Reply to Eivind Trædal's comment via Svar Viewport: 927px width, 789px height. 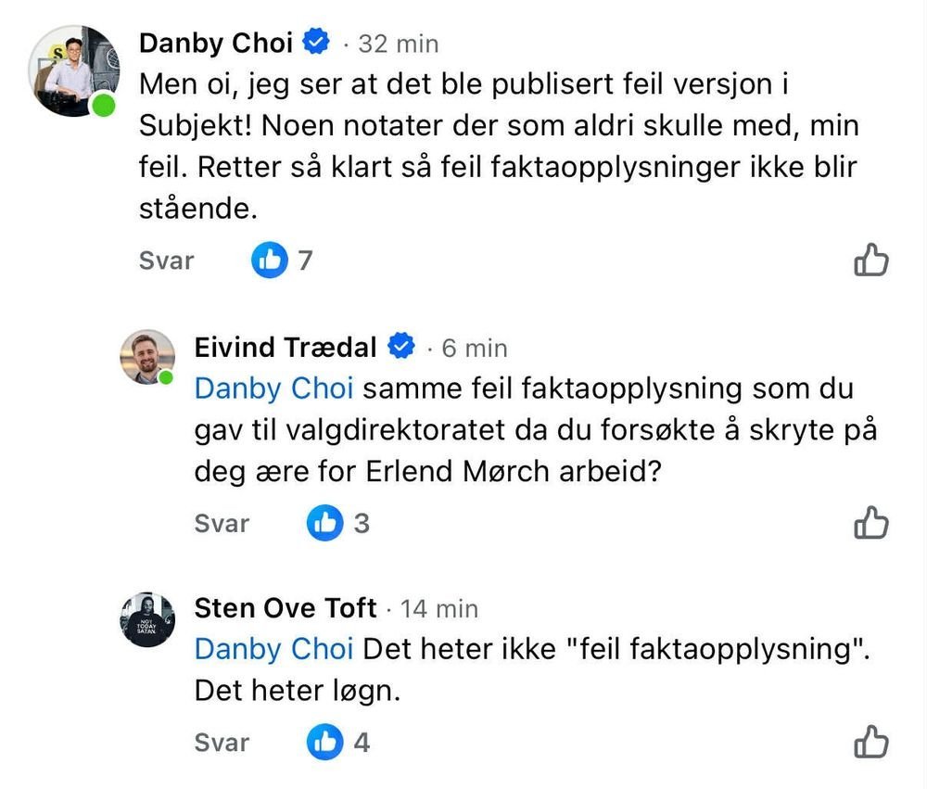click(x=222, y=523)
